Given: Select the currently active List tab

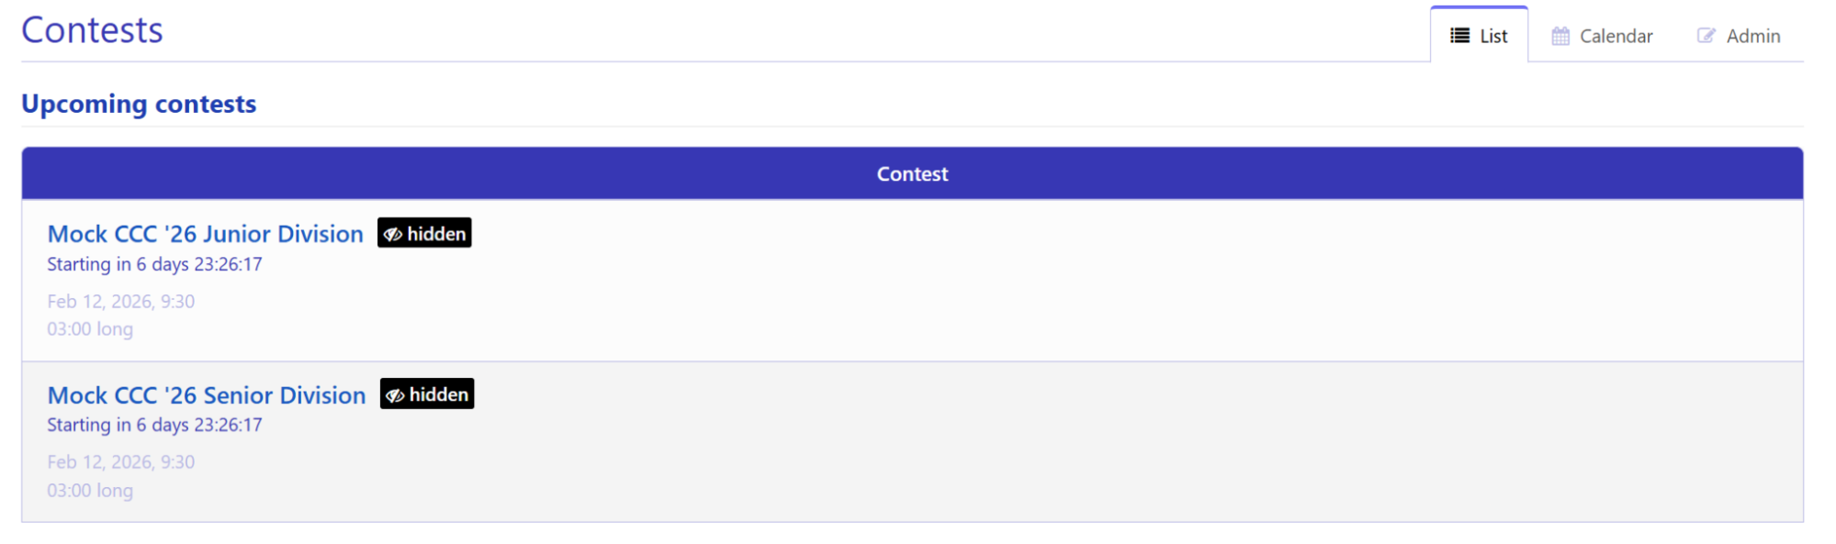Looking at the screenshot, I should coord(1479,36).
